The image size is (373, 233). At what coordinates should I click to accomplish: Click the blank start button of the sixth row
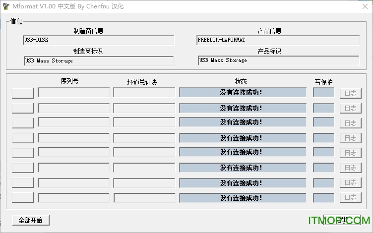coord(23,168)
